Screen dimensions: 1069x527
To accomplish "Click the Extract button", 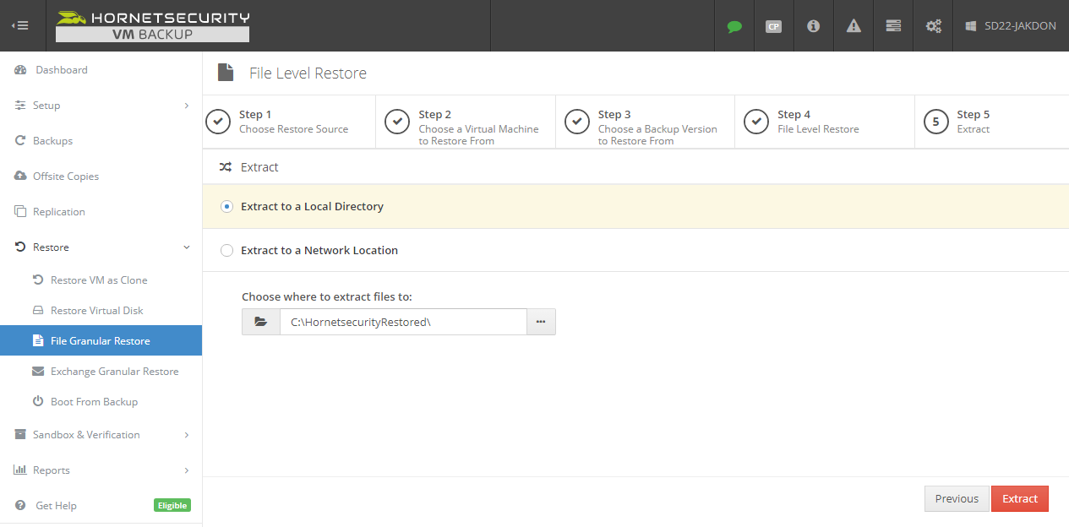I will pos(1019,498).
